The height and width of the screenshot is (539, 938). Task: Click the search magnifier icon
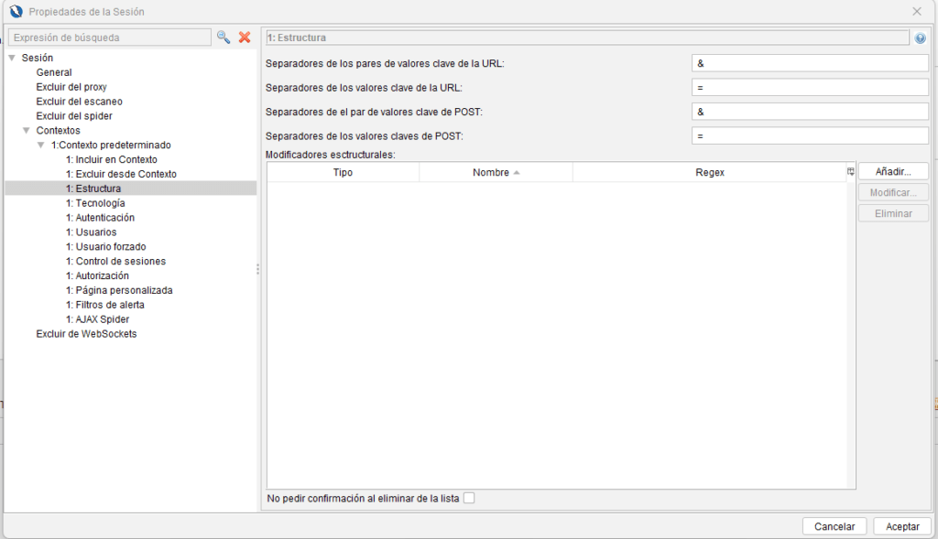pyautogui.click(x=224, y=38)
